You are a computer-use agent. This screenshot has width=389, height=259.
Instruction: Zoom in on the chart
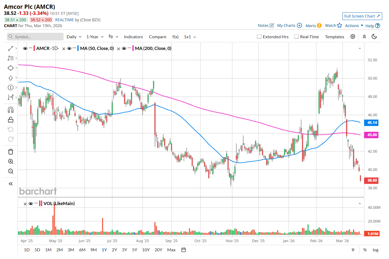(11, 162)
